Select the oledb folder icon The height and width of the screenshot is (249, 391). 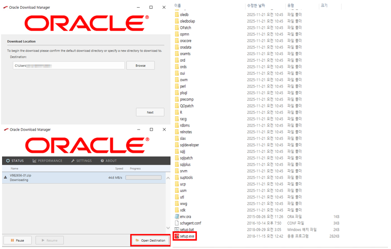177,14
